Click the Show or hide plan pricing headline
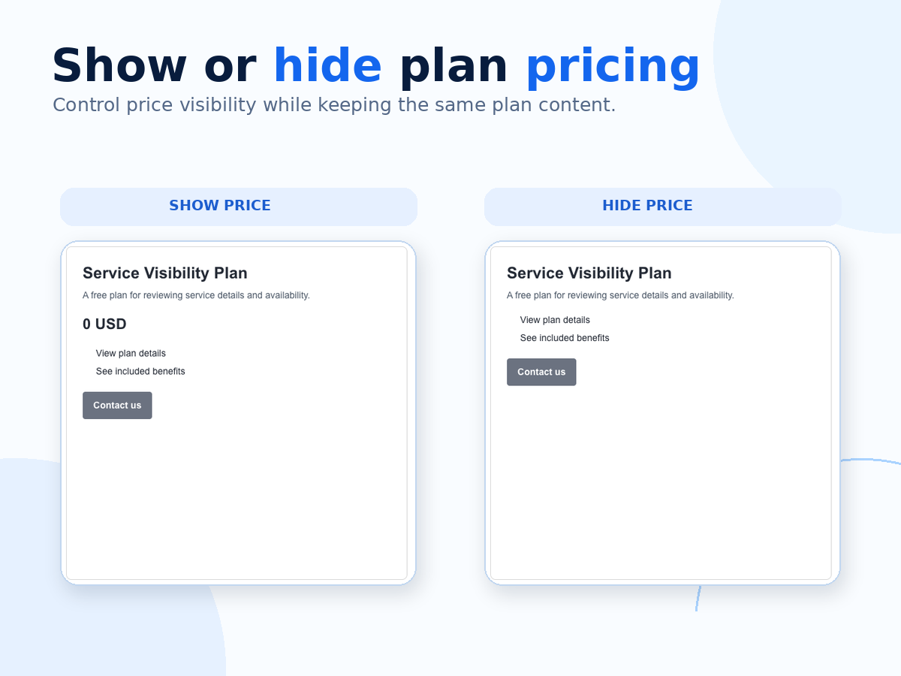The height and width of the screenshot is (676, 901). [x=376, y=67]
